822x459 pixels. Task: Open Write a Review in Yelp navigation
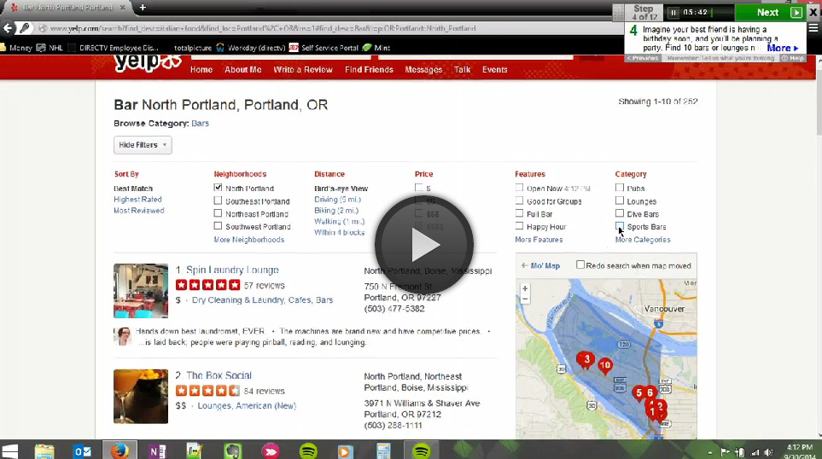coord(302,70)
